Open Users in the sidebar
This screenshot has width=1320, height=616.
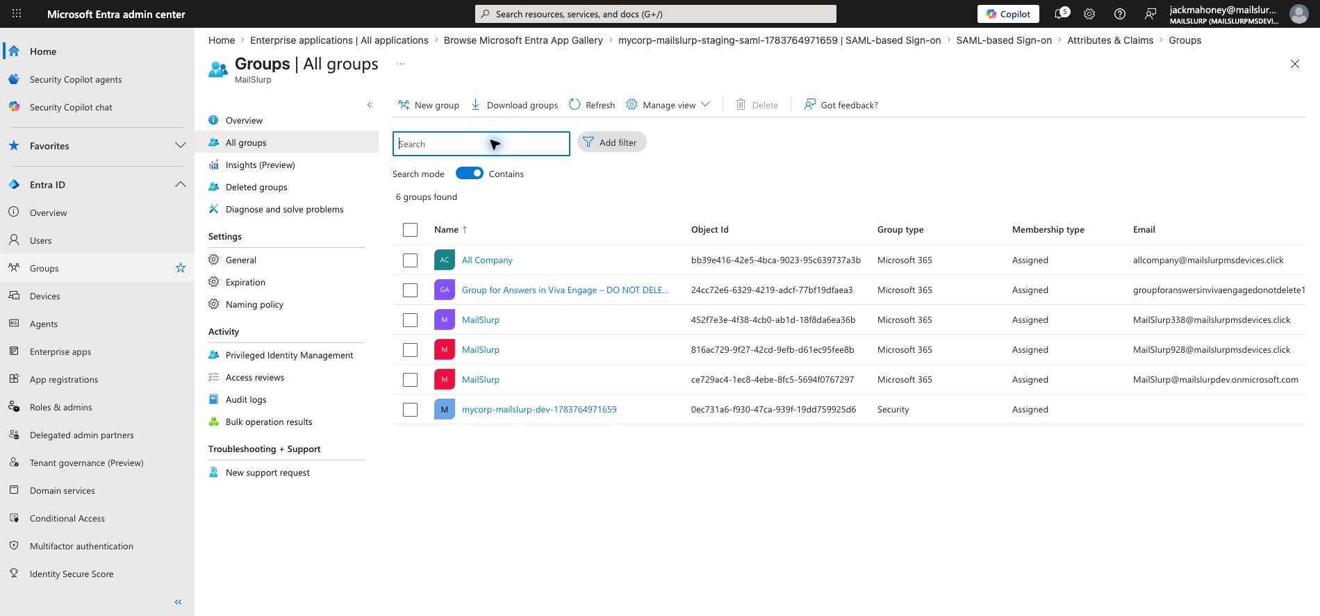tap(40, 240)
